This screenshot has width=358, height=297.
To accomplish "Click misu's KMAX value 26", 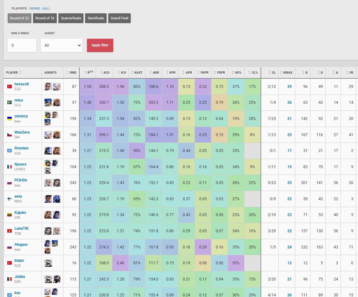I will pyautogui.click(x=289, y=102).
